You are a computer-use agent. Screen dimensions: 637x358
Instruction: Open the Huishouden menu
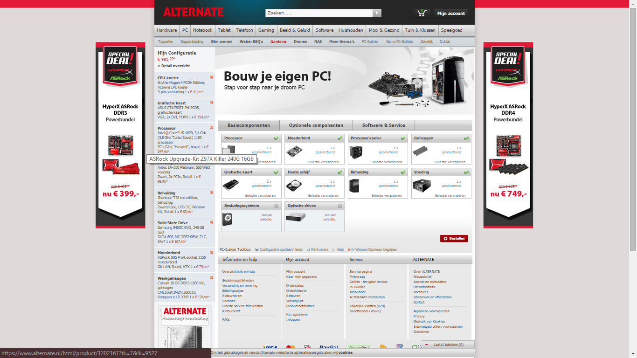[x=351, y=30]
